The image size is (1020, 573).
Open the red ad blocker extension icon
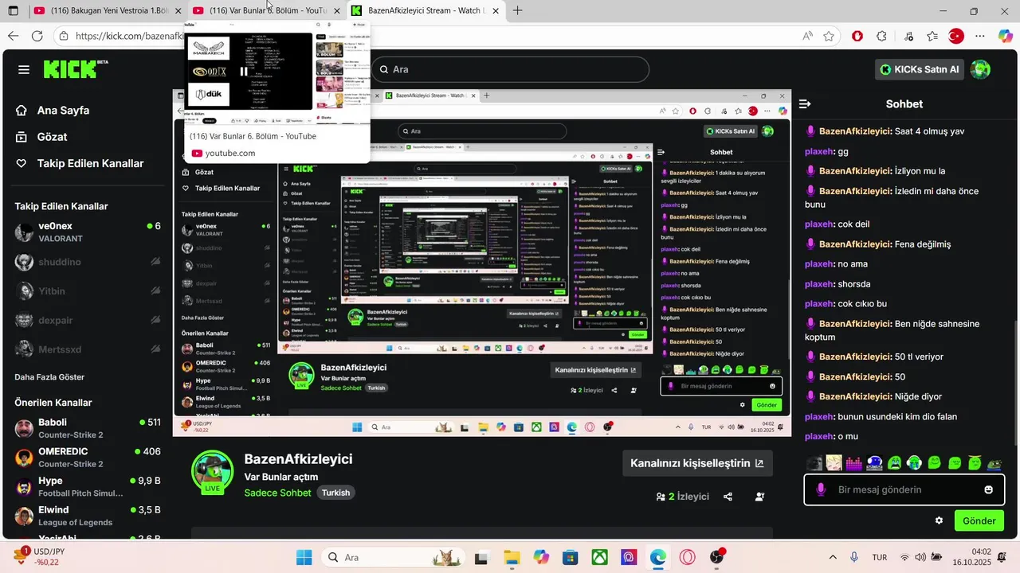(857, 36)
